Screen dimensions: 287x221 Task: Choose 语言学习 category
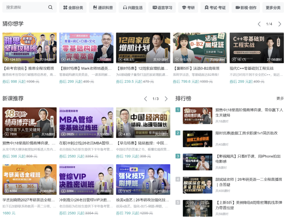pyautogui.click(x=162, y=7)
